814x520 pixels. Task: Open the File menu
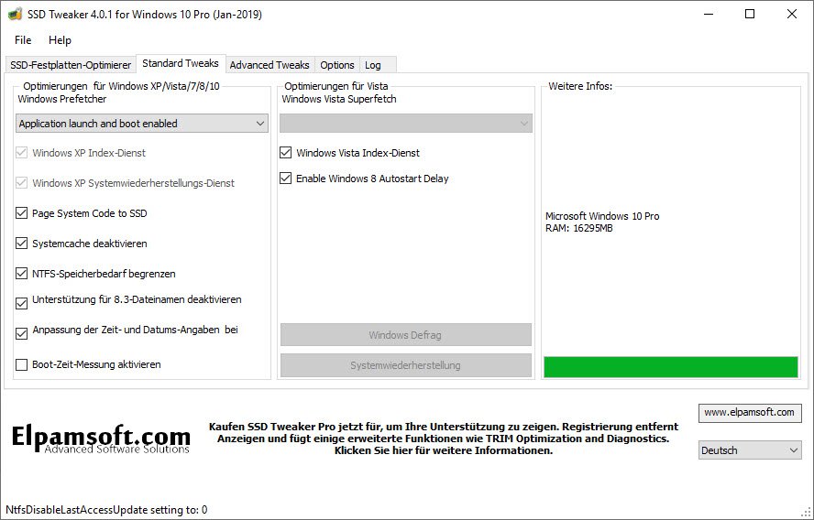pos(23,40)
